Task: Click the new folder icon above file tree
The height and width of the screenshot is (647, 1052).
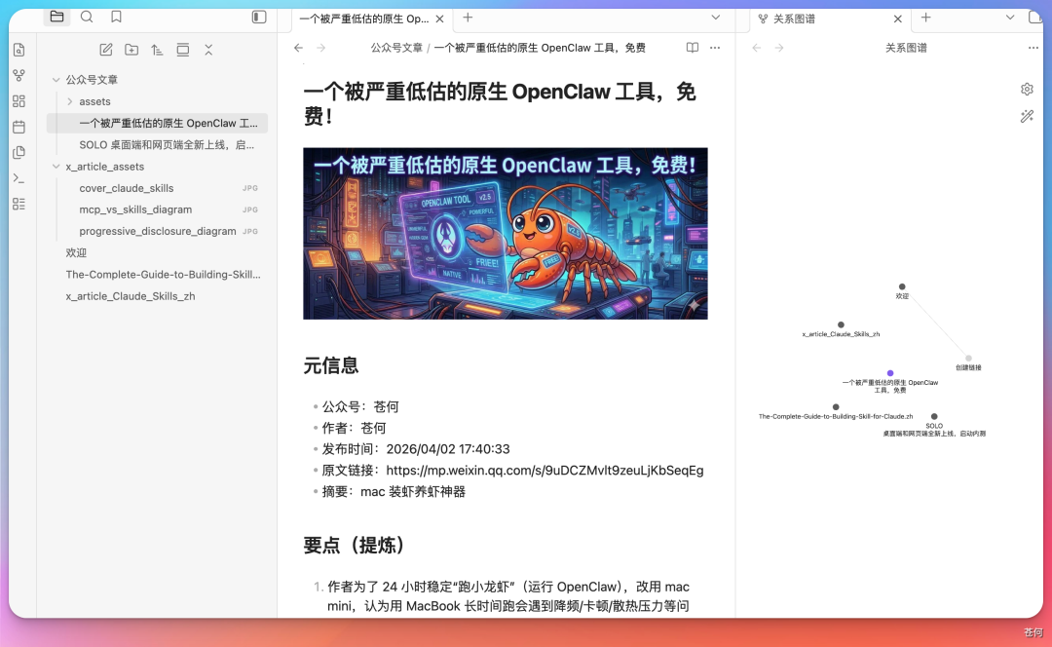Action: [x=131, y=49]
